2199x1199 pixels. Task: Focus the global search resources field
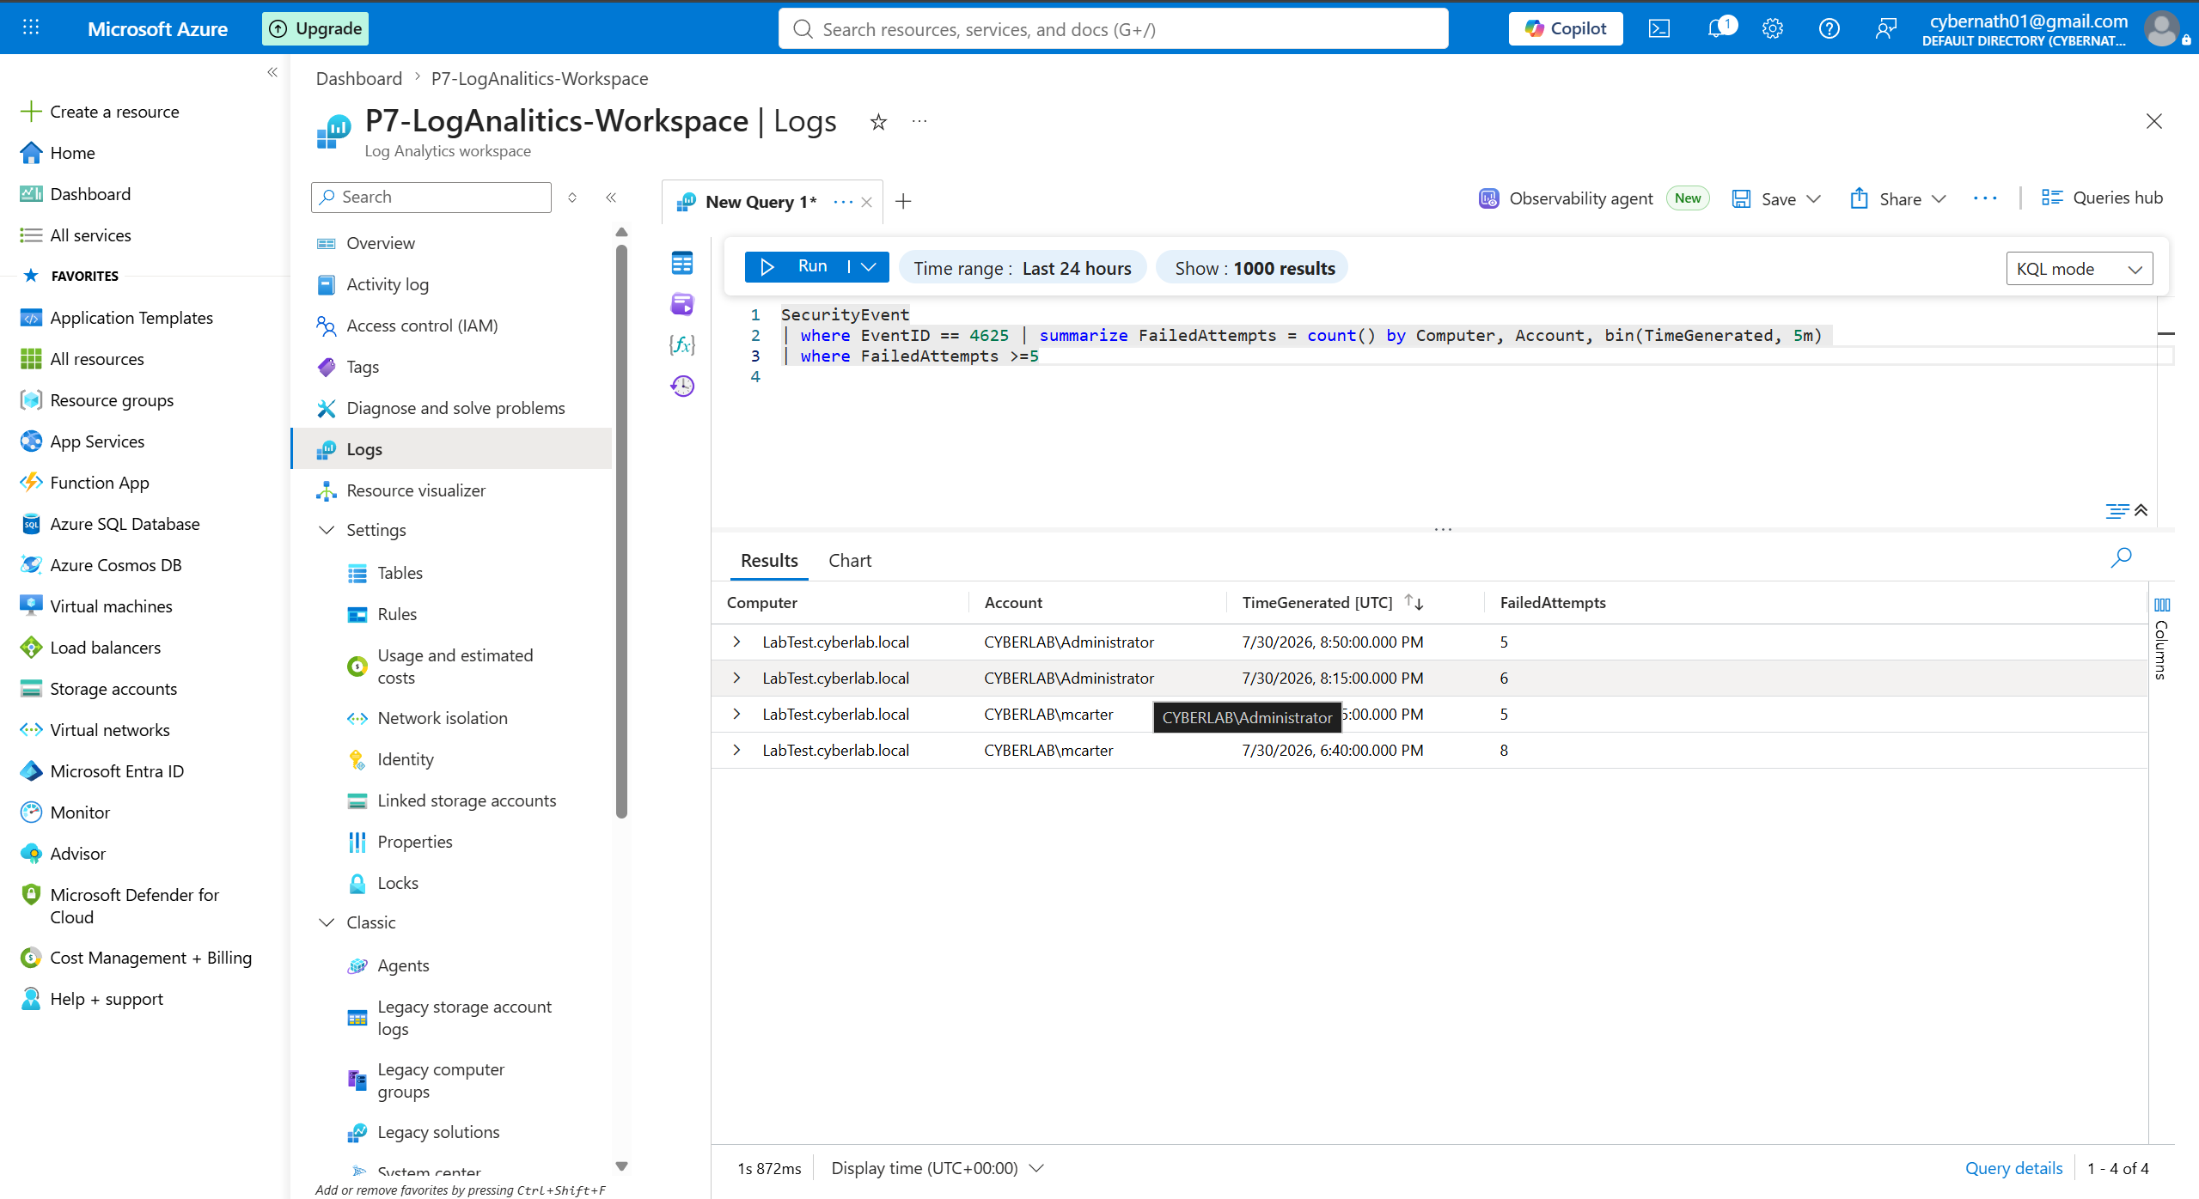(1113, 28)
